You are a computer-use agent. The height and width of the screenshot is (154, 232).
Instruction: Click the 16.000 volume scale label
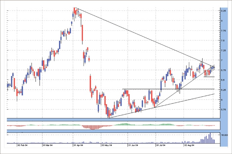[224, 135]
